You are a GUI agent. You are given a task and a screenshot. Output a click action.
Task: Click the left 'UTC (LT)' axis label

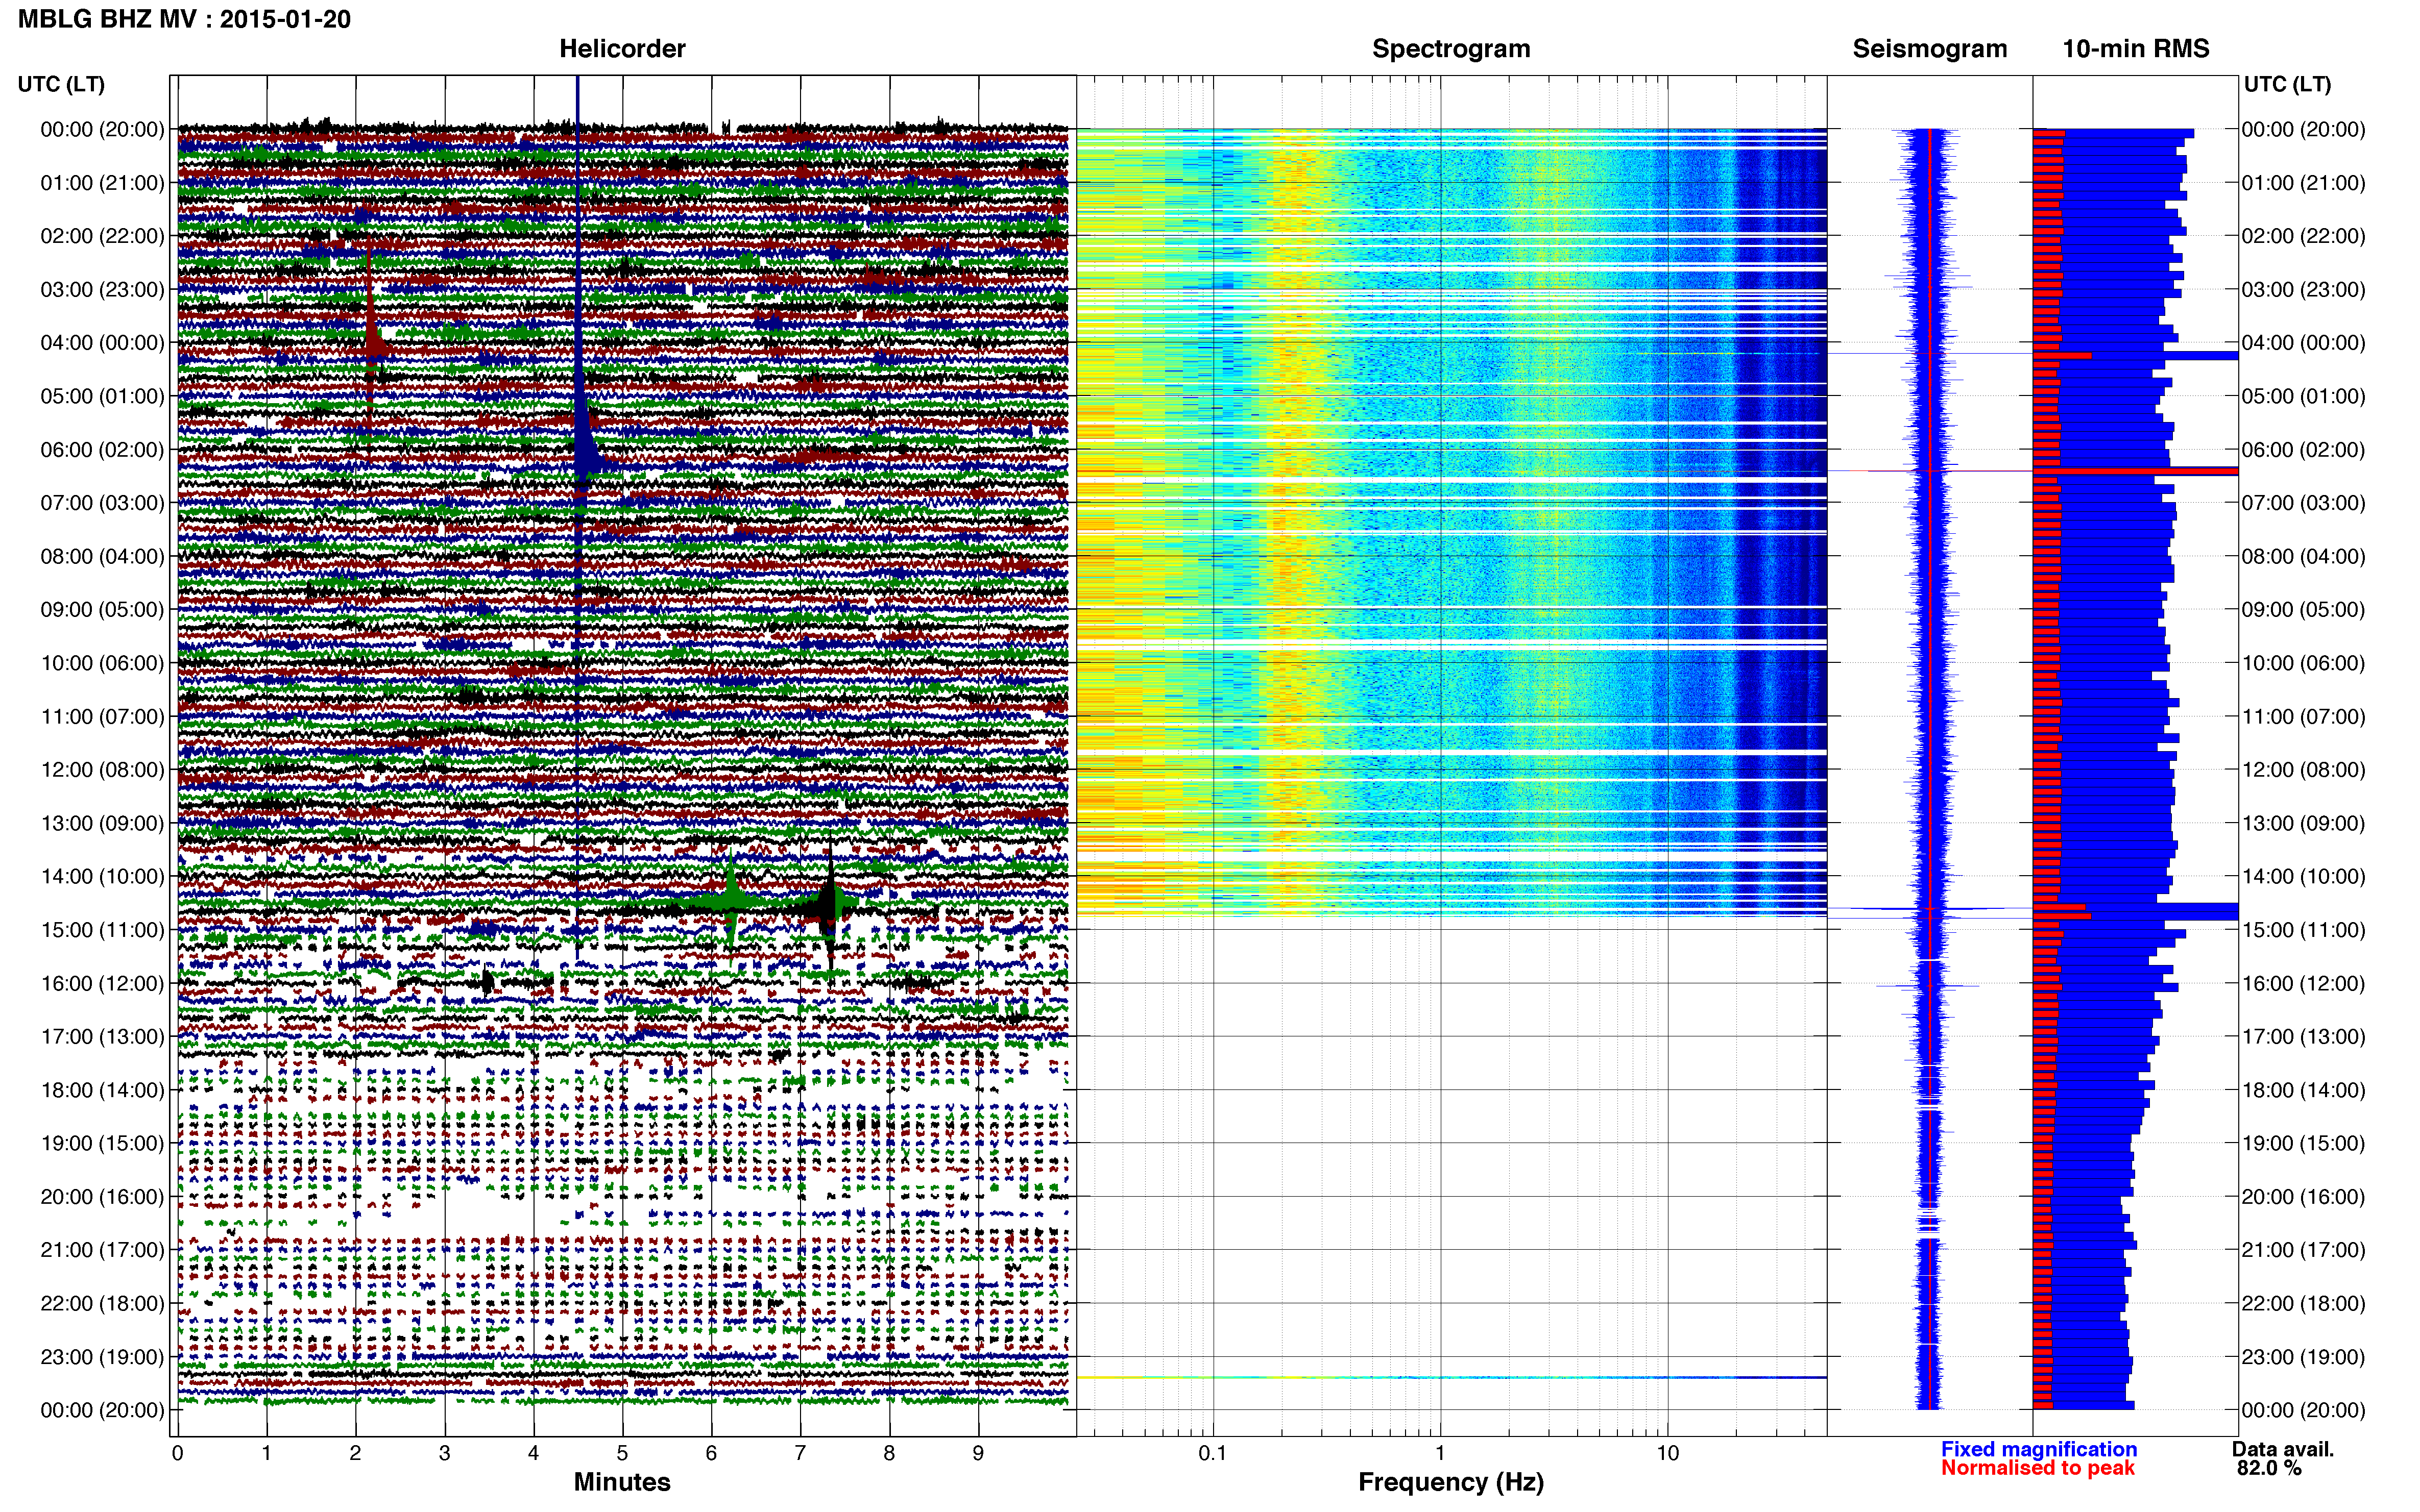(x=61, y=84)
